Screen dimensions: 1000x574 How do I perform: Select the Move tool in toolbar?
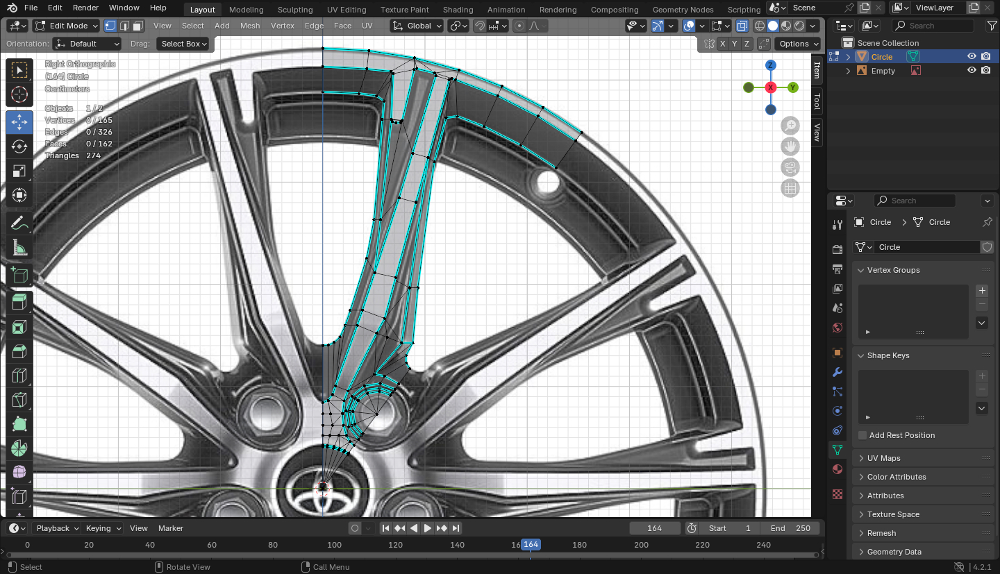(19, 122)
